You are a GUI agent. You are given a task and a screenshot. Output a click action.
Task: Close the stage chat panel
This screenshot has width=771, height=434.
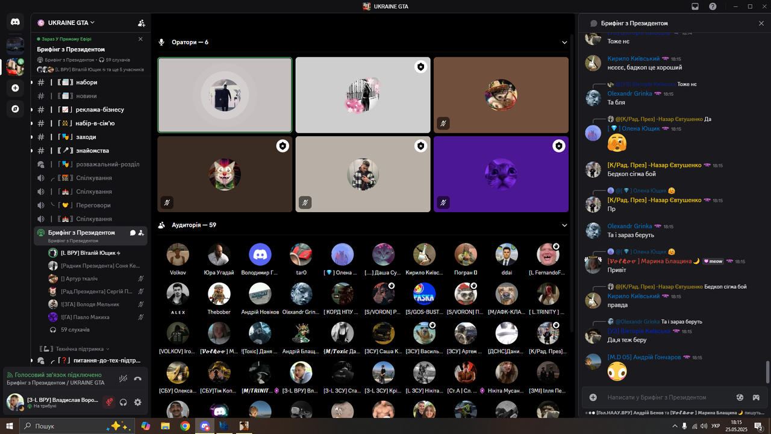pos(761,23)
